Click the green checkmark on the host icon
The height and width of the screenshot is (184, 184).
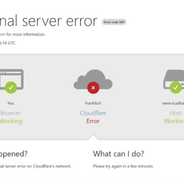point(176,87)
